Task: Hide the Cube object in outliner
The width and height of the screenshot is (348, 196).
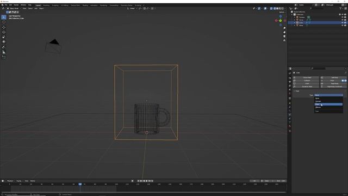Action: point(343,23)
